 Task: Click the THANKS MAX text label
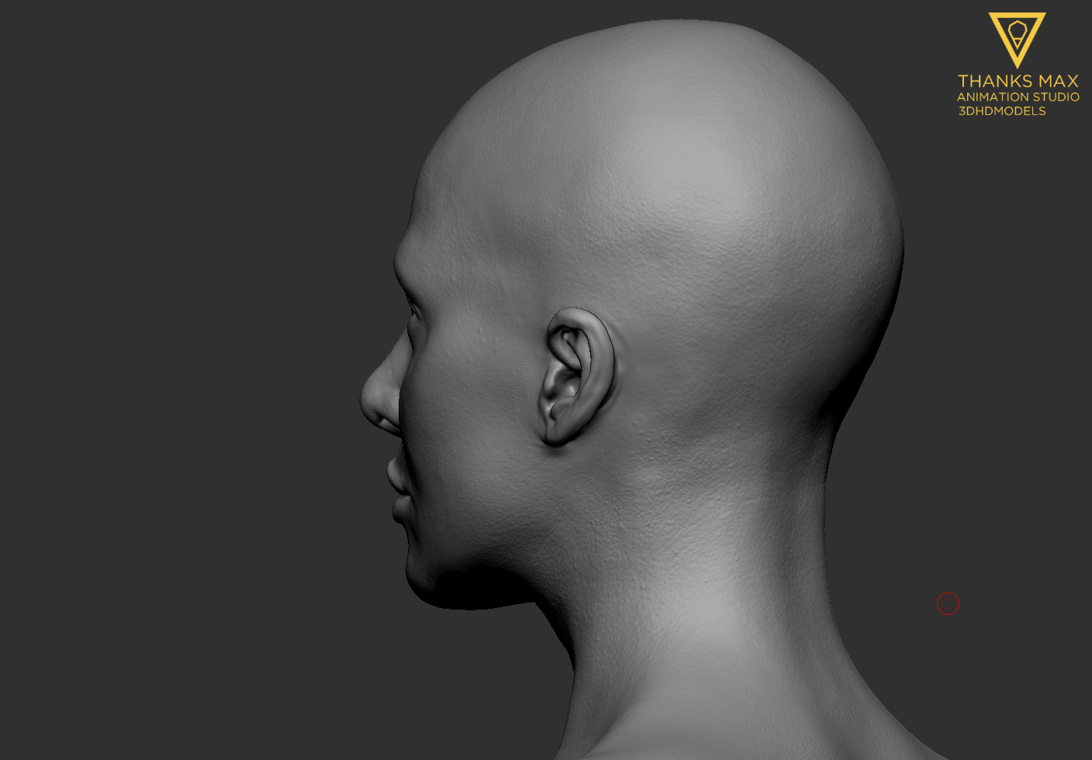coord(1018,80)
